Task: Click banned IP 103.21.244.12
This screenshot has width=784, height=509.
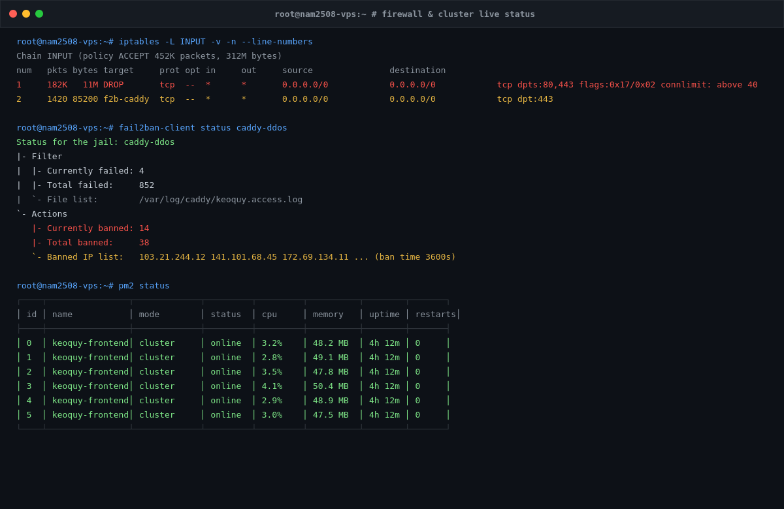Action: 172,257
